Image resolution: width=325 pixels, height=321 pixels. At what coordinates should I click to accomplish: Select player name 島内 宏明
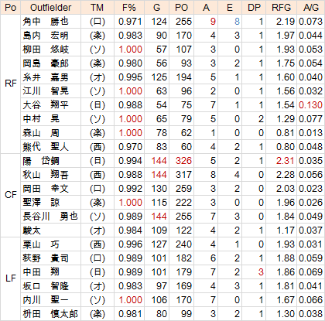point(46,36)
